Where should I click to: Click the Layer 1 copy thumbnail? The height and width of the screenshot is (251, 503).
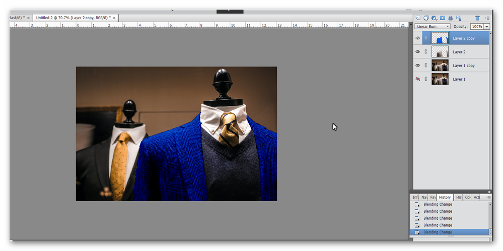click(x=440, y=65)
